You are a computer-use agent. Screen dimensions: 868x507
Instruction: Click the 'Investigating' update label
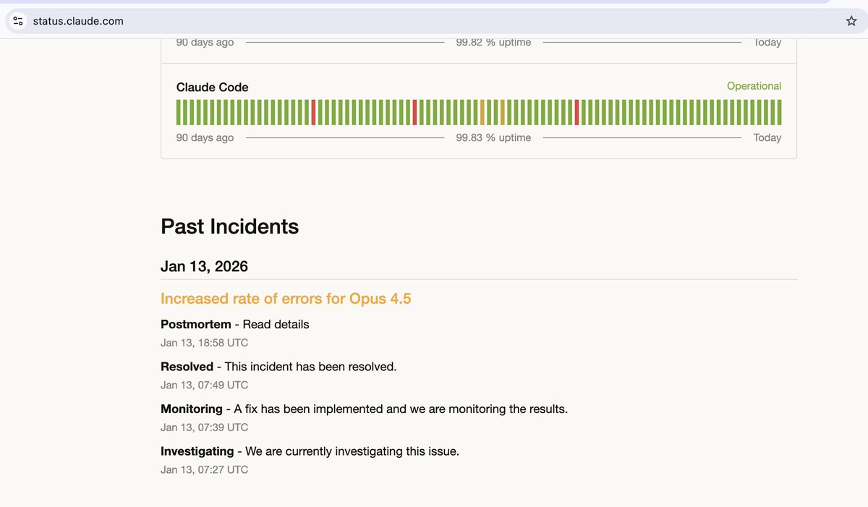(197, 451)
